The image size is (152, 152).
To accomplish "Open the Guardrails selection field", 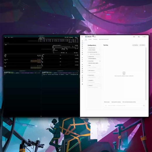I will pyautogui.click(x=94, y=82).
